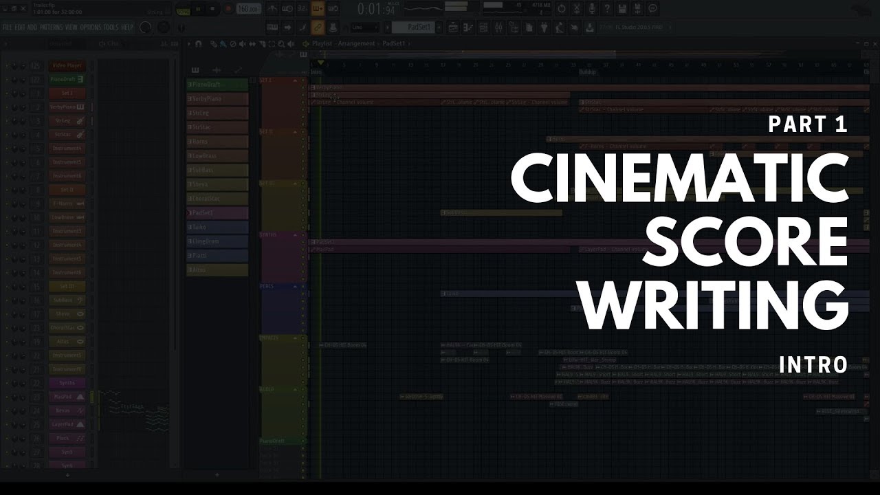The height and width of the screenshot is (495, 880).
Task: Toggle the highlighted multilink to controllers icon
Action: 318,27
